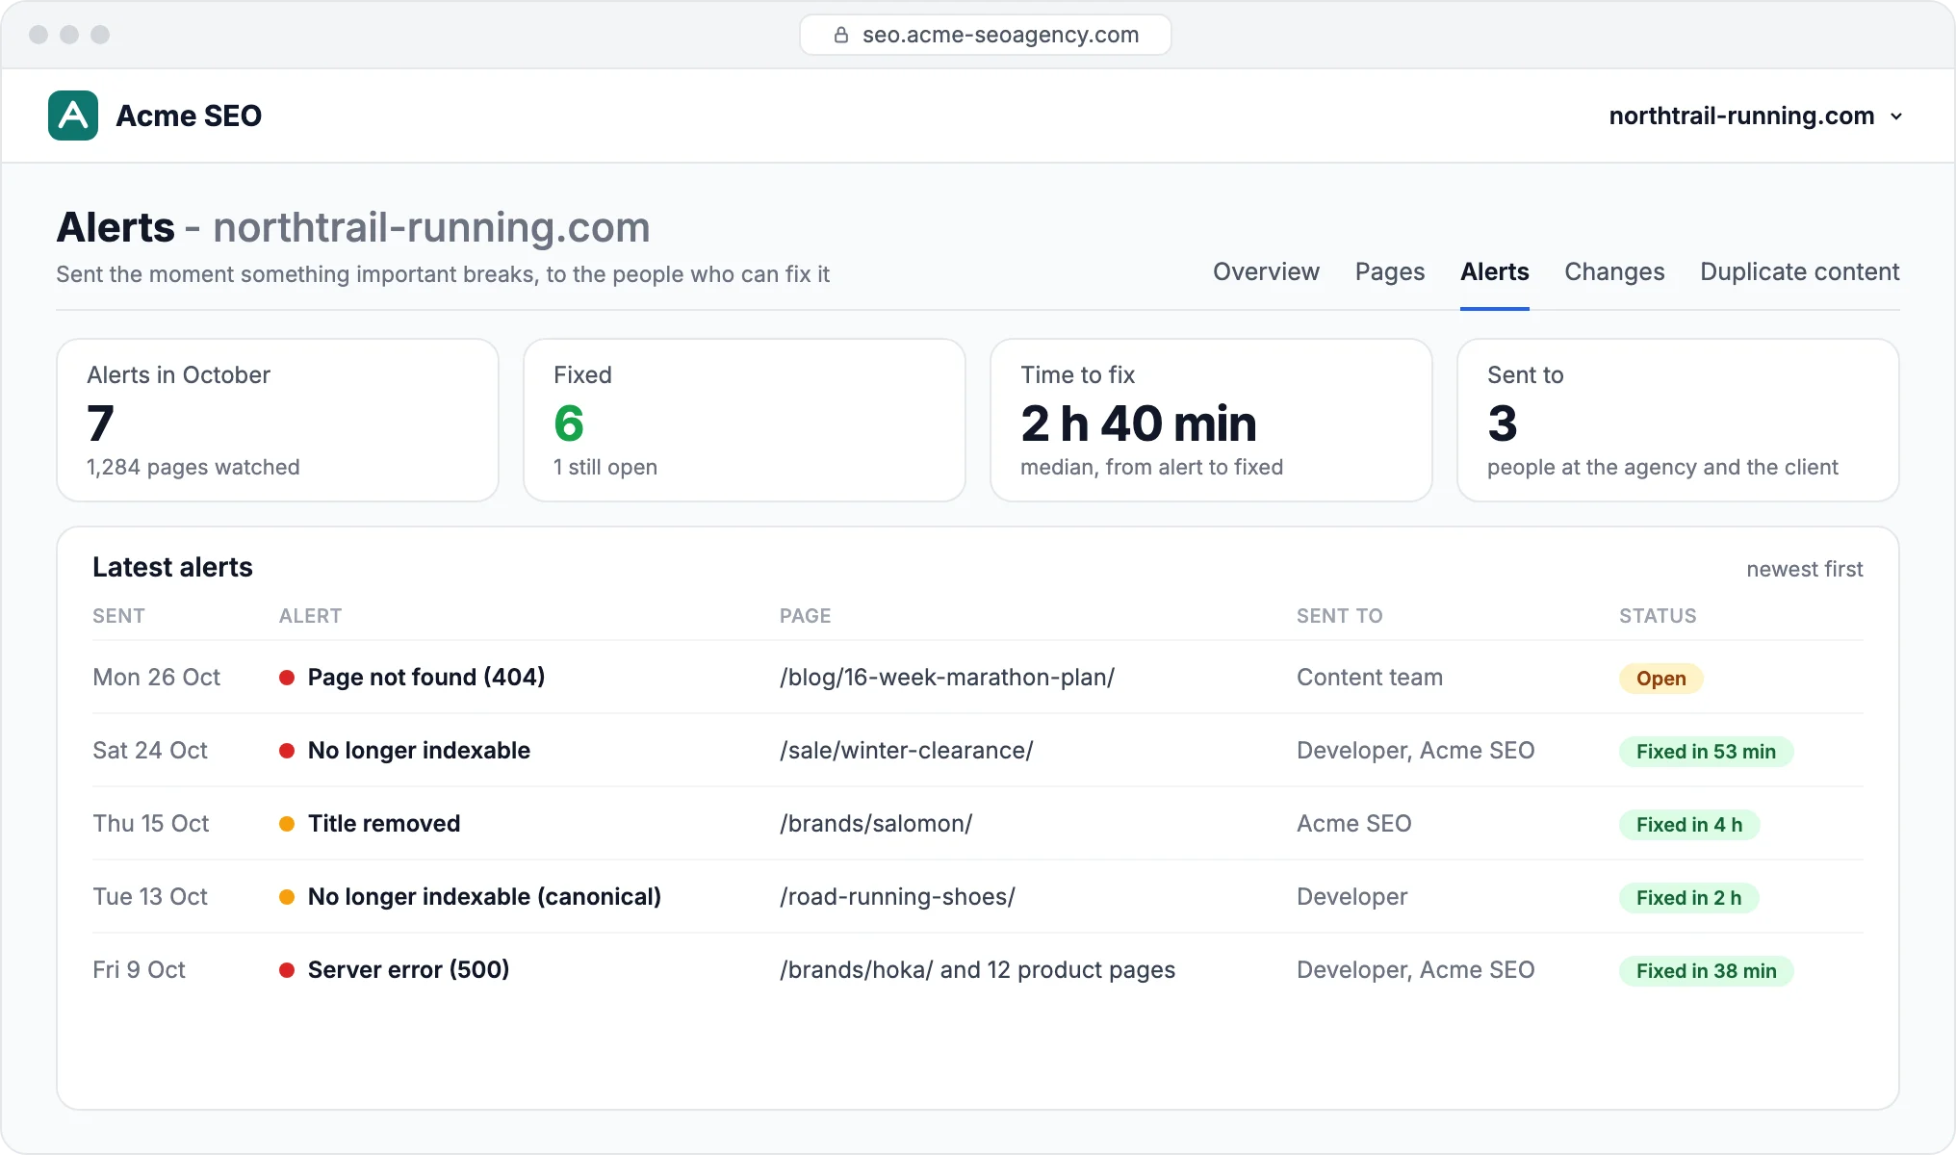Click the Fixed in 38 min badge
The image size is (1956, 1155).
1707,971
